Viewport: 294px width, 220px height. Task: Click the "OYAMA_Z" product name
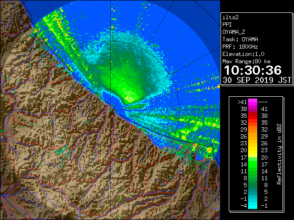(234, 32)
